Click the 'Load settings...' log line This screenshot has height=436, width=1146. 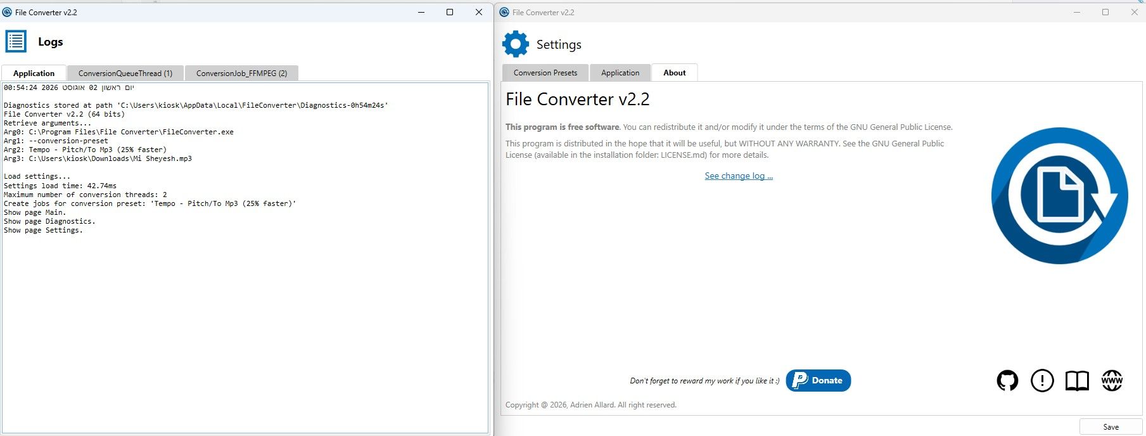click(37, 176)
